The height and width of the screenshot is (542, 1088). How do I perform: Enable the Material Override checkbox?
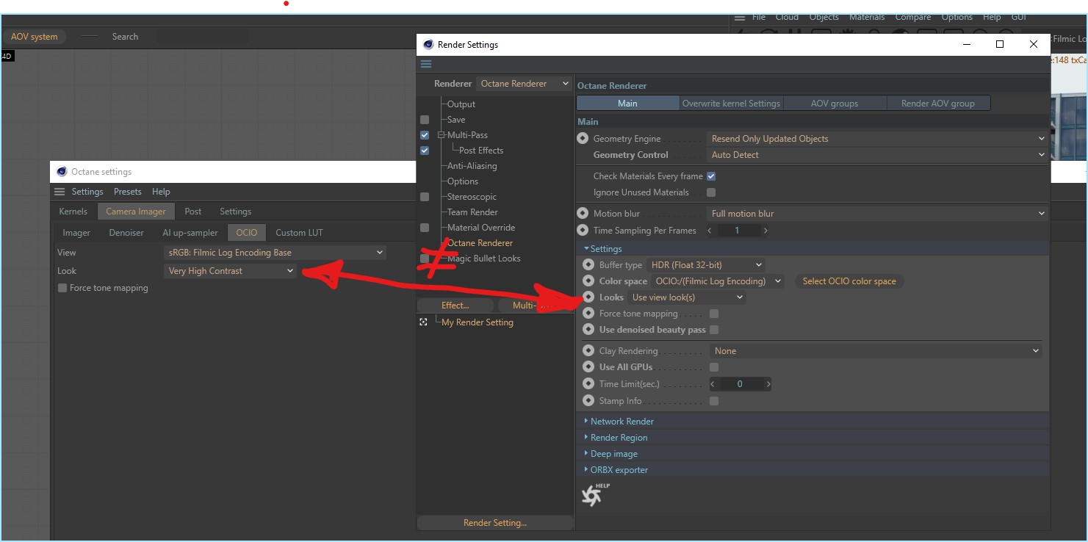425,228
